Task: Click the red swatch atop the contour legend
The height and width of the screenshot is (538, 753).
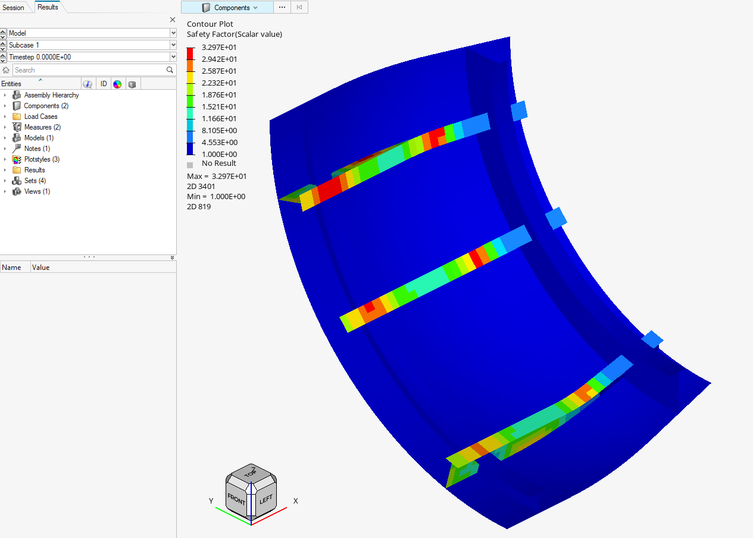Action: point(190,53)
